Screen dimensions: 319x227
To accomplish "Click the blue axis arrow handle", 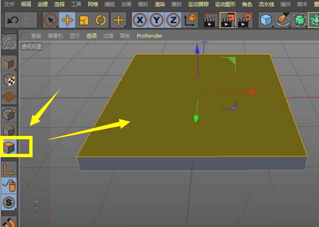I will click(x=197, y=49).
